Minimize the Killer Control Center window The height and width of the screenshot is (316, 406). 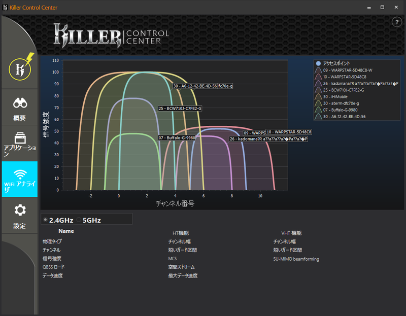369,8
